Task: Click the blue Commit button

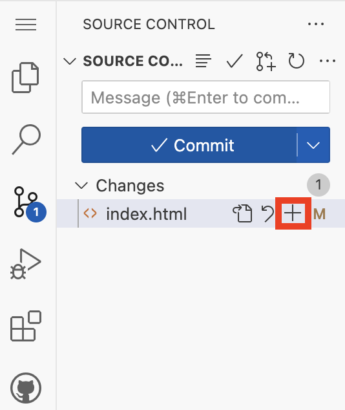Action: pos(189,145)
